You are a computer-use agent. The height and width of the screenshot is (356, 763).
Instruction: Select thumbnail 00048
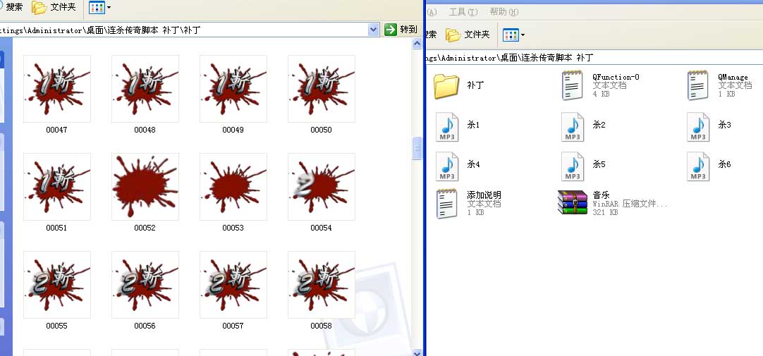145,89
